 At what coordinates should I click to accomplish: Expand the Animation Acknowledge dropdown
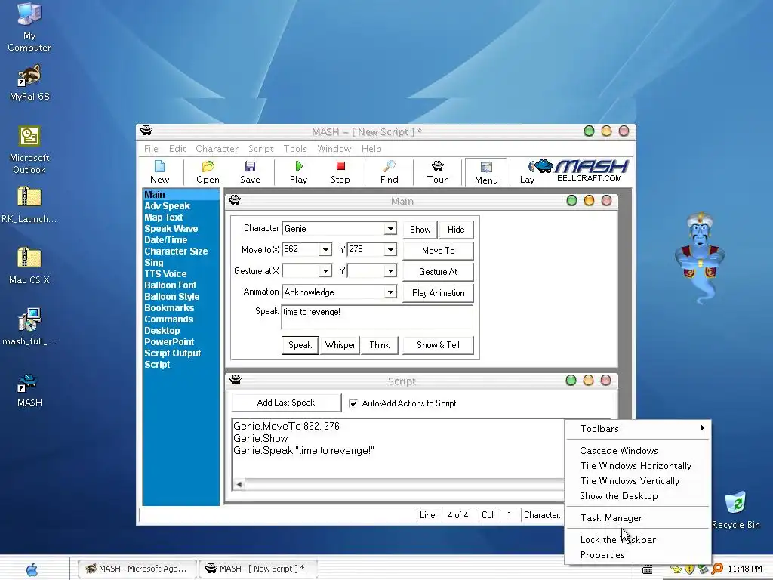point(390,292)
